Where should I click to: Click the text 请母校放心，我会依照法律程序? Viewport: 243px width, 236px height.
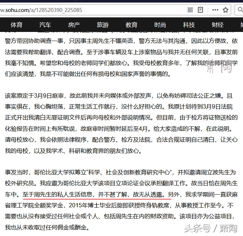coord(45,140)
